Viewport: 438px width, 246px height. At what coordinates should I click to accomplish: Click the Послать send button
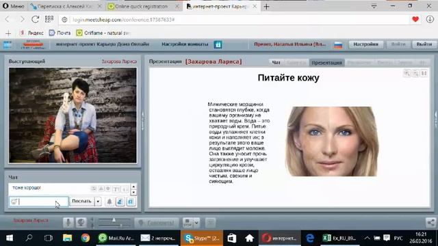click(x=82, y=201)
